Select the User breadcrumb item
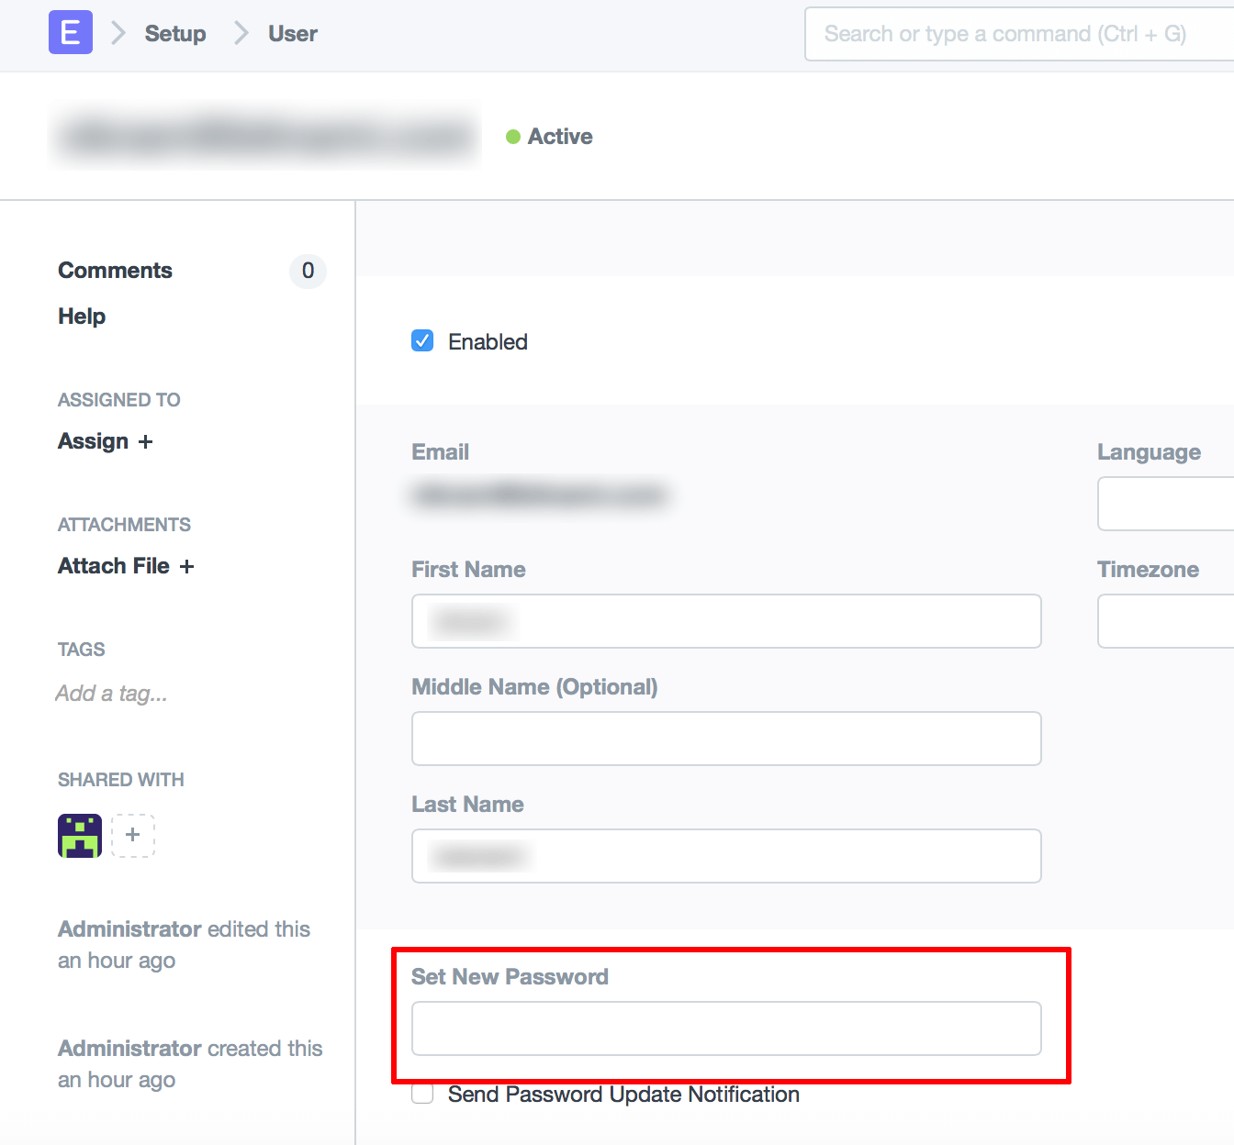Viewport: 1234px width, 1145px height. pyautogui.click(x=291, y=33)
